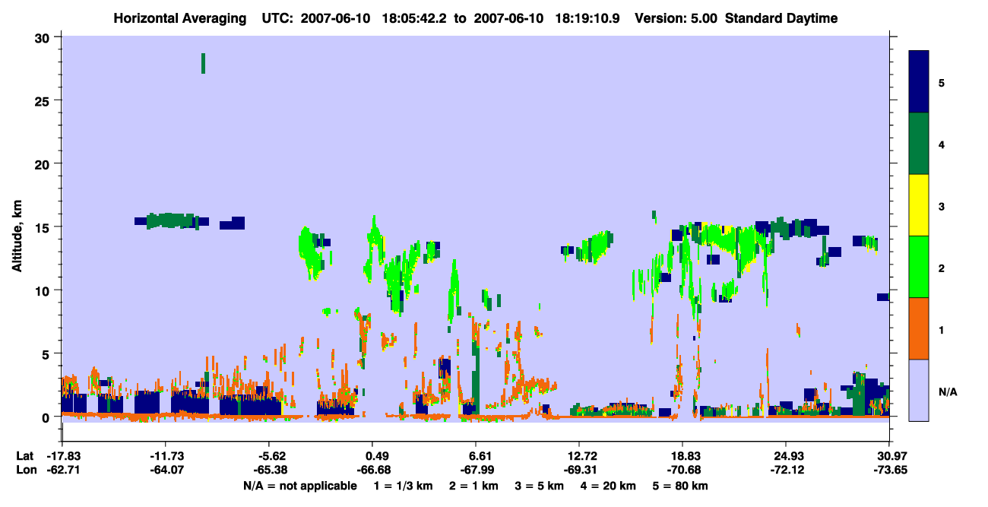Screen dimensions: 988x507
Task: Click the y-axis tick label 10
Action: pyautogui.click(x=44, y=290)
